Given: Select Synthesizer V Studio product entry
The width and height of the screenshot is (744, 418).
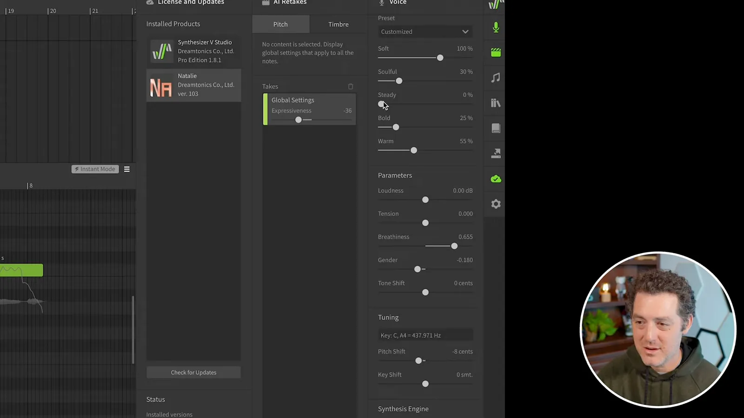Looking at the screenshot, I should (193, 51).
